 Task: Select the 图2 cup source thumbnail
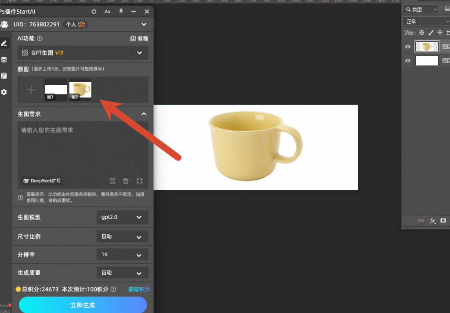pos(80,90)
